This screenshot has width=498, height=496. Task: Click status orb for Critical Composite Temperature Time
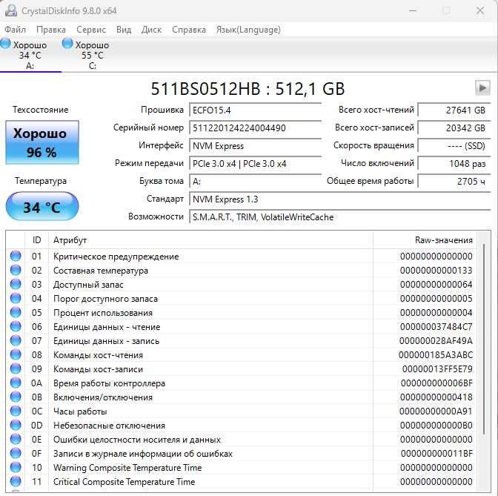point(16,482)
